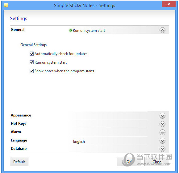The image size is (179, 173).
Task: Expand the Database section chevron
Action: 162,149
